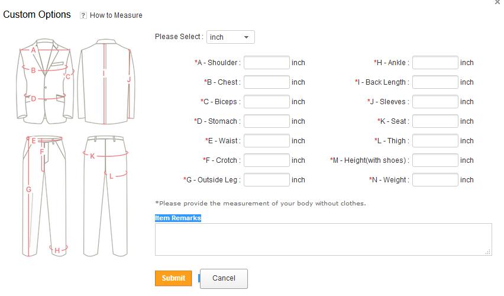
Task: Focus the M - Height(with shoes) field
Action: (x=435, y=160)
